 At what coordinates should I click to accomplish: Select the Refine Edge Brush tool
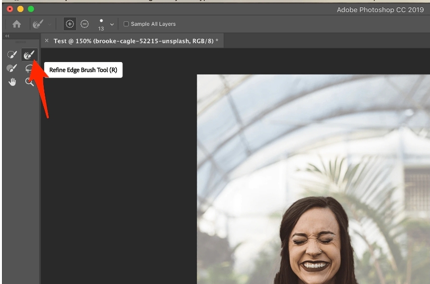pos(29,55)
